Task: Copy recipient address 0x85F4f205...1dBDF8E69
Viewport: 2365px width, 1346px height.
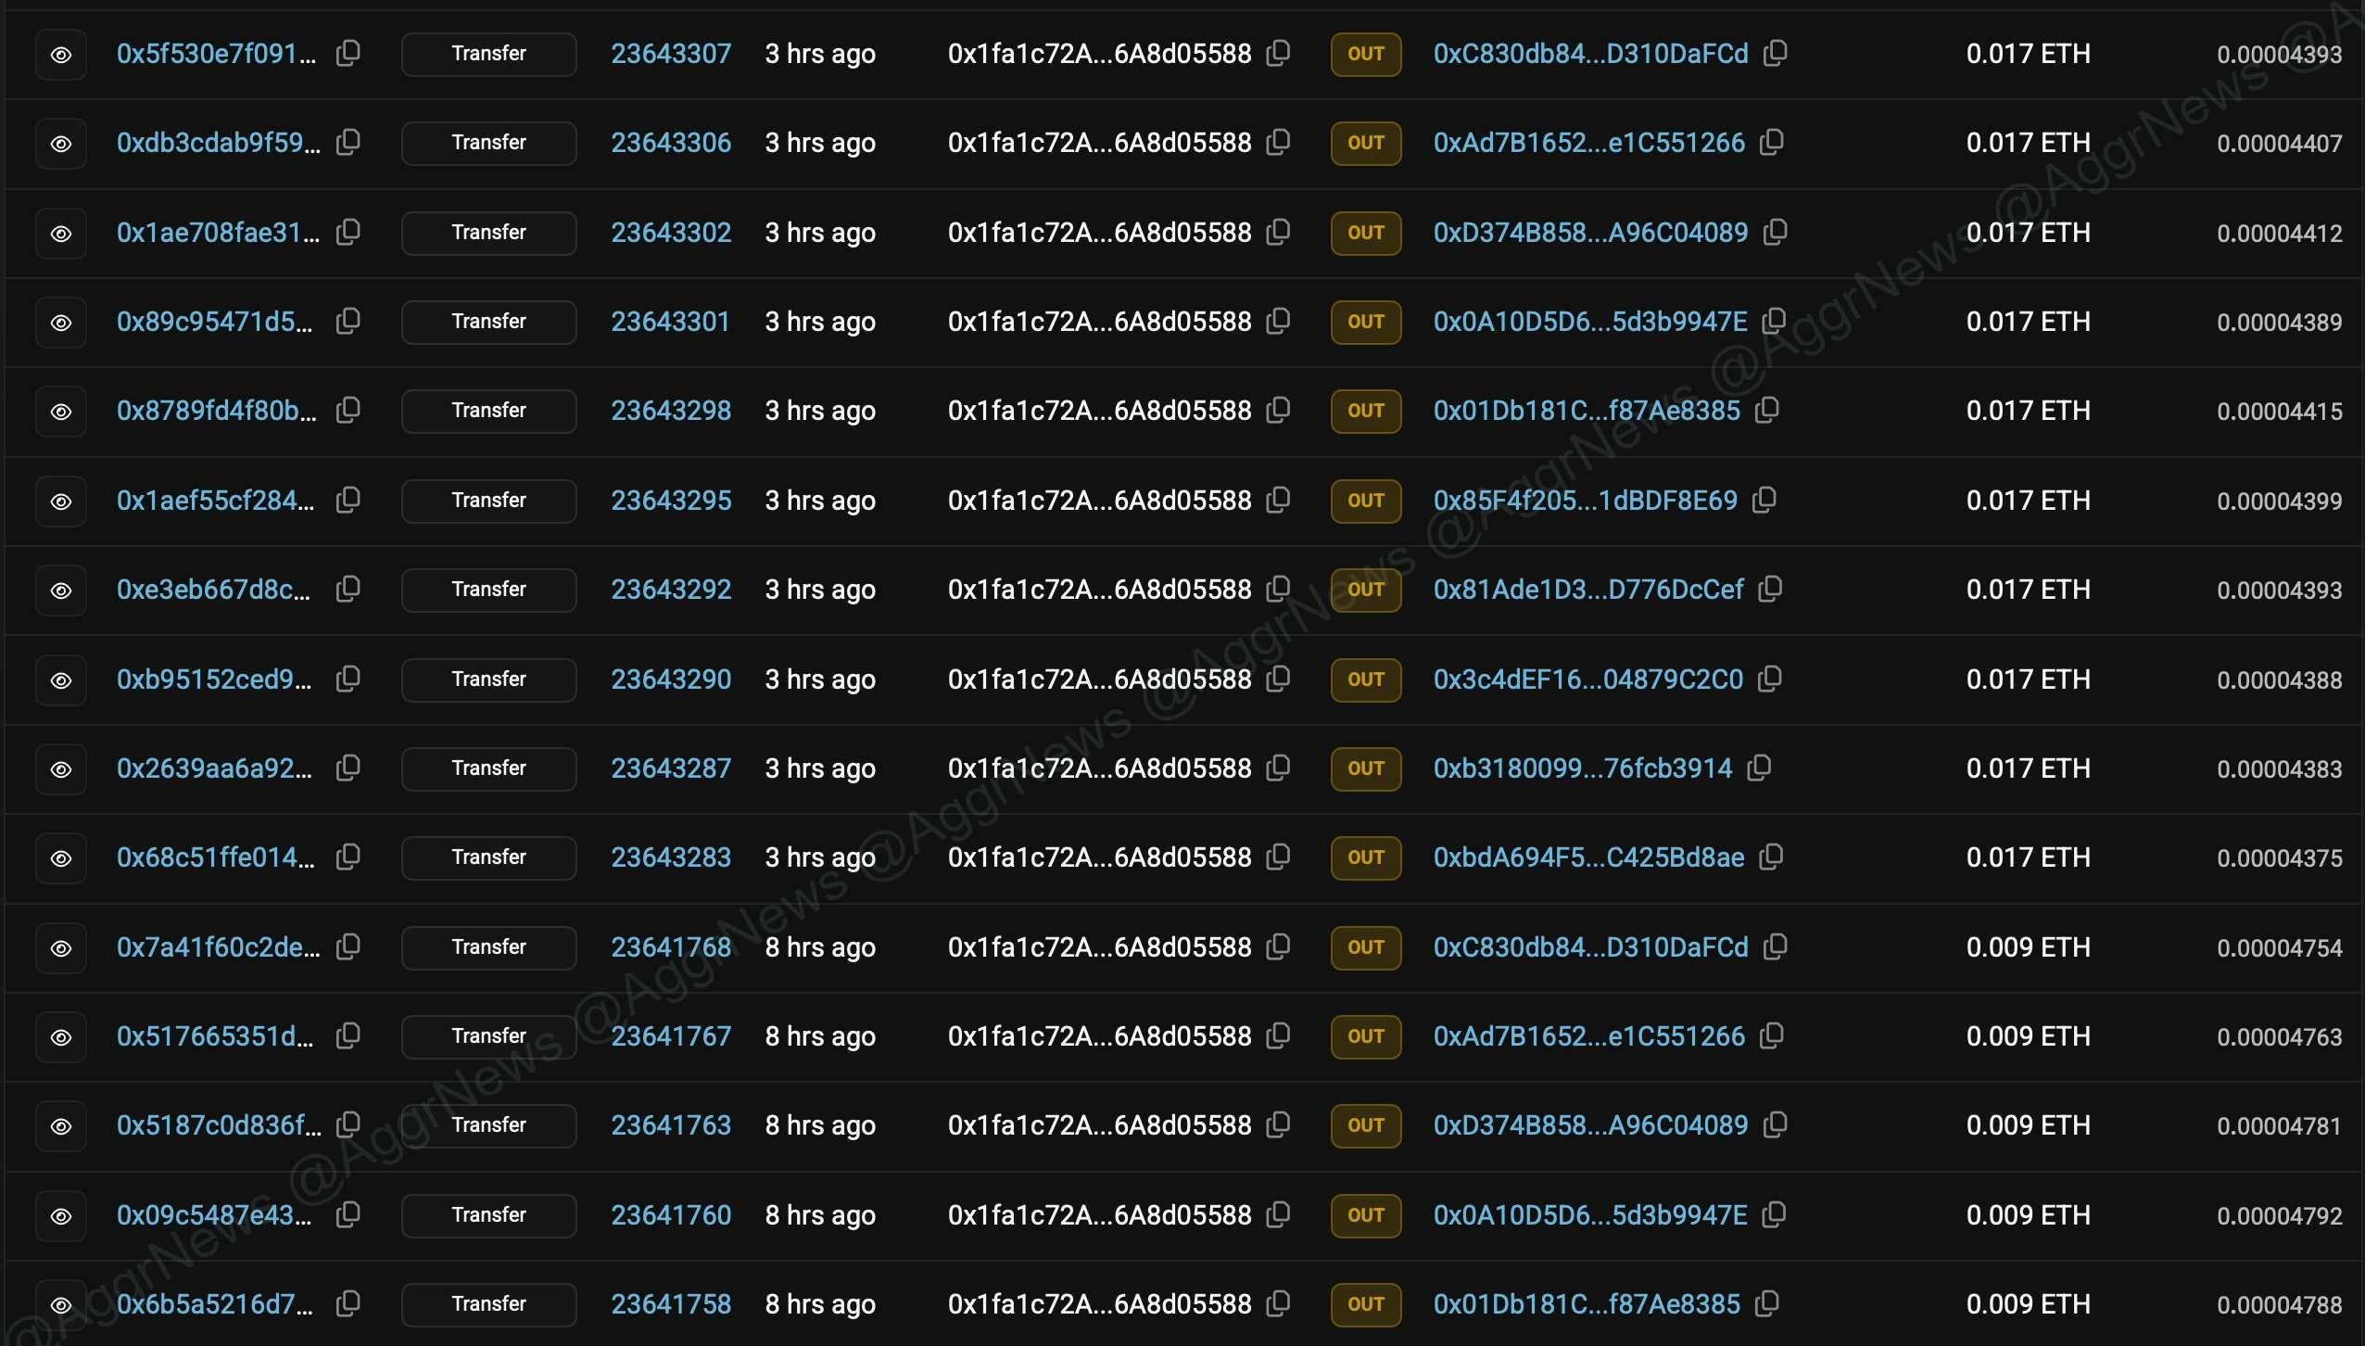Action: (1764, 501)
